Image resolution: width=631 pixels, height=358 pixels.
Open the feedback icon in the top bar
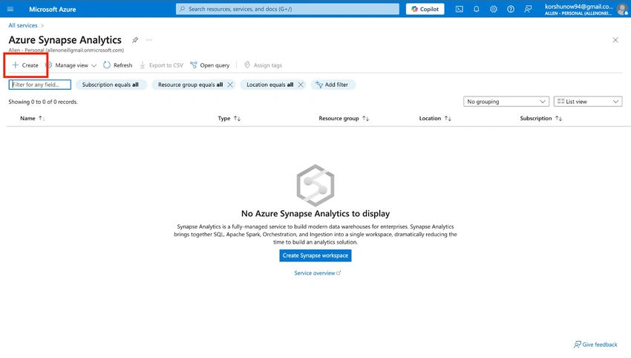[x=528, y=9]
